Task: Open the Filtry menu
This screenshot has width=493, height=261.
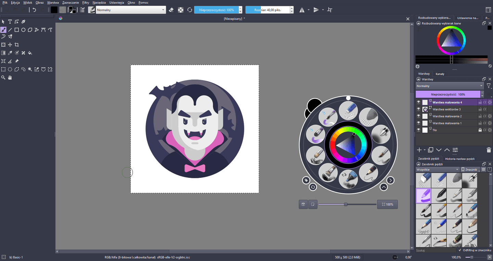Action: pyautogui.click(x=86, y=2)
